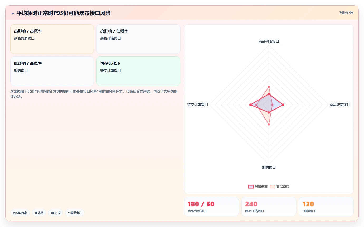This screenshot has height=227, width=364.
Task: Click 管控强度 data point on 加购接口 axis
Action: pos(269,124)
